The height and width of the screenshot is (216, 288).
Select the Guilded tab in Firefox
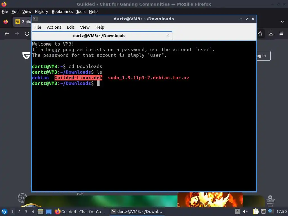click(x=22, y=22)
